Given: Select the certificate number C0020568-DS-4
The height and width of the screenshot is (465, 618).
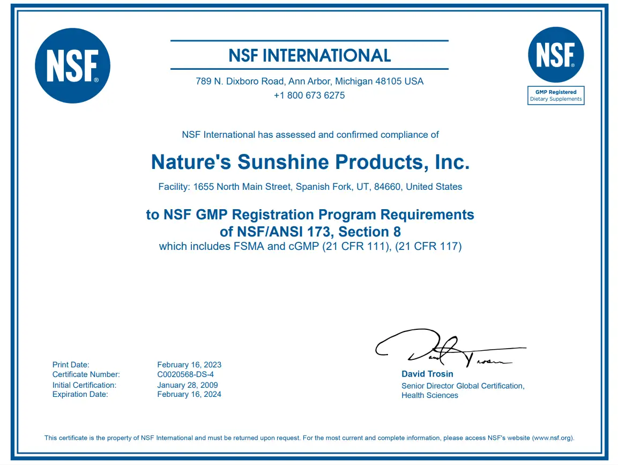Looking at the screenshot, I should click(x=185, y=374).
